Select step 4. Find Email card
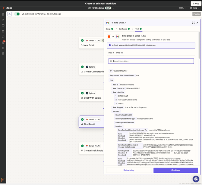The image size is (202, 185). coord(91,122)
